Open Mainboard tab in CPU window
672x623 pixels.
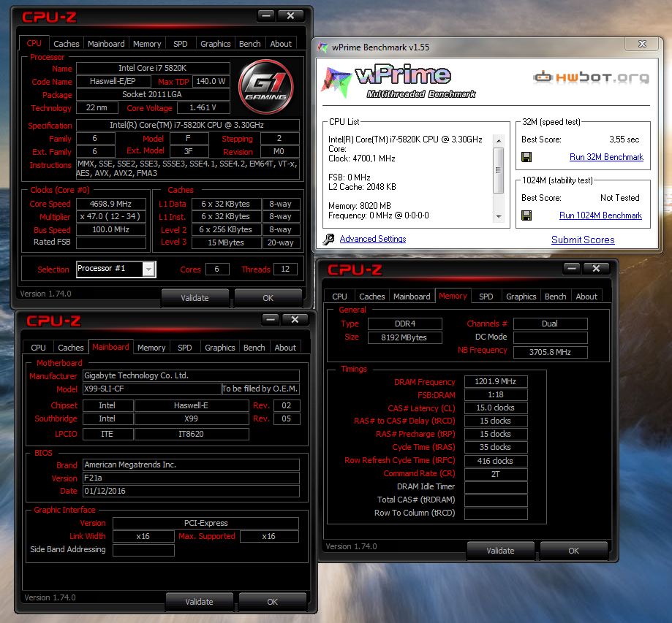(106, 44)
